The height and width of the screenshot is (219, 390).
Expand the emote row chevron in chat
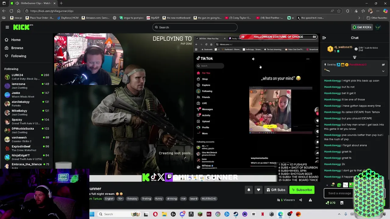point(327,185)
